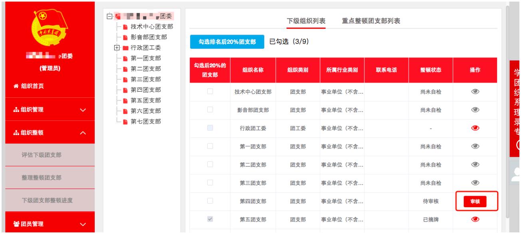Select 第七团支部 in the organization tree
This screenshot has width=521, height=234.
pos(146,121)
